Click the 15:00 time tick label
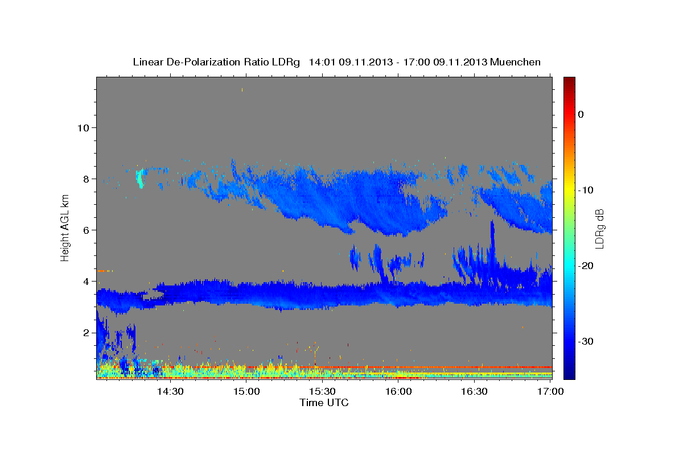The width and height of the screenshot is (683, 455). pos(246,391)
